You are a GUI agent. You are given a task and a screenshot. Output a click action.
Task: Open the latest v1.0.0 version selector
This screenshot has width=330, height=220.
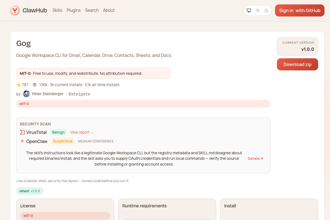coord(30,191)
